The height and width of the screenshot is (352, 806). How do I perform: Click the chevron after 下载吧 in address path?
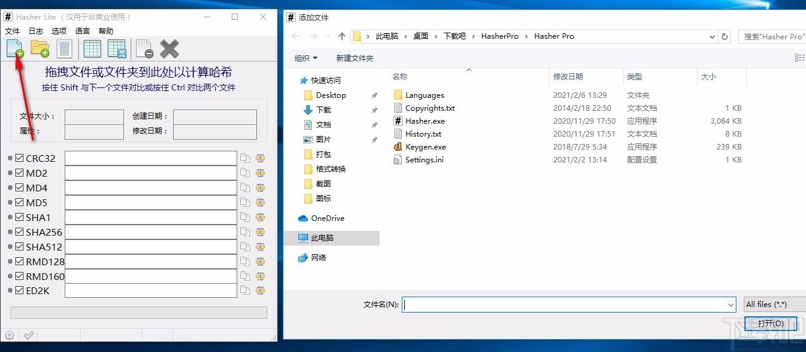click(474, 36)
